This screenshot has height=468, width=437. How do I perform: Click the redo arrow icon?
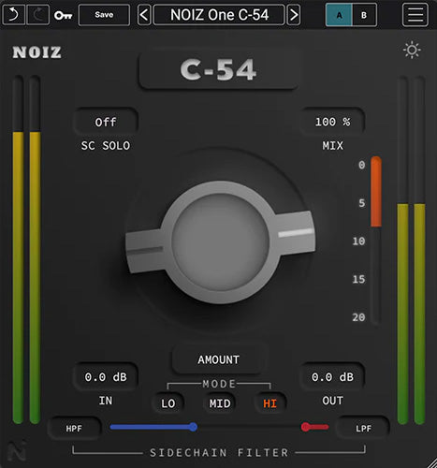pyautogui.click(x=38, y=14)
